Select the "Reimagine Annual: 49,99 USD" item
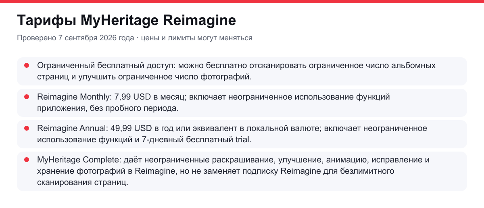The image size is (484, 208). (242, 134)
